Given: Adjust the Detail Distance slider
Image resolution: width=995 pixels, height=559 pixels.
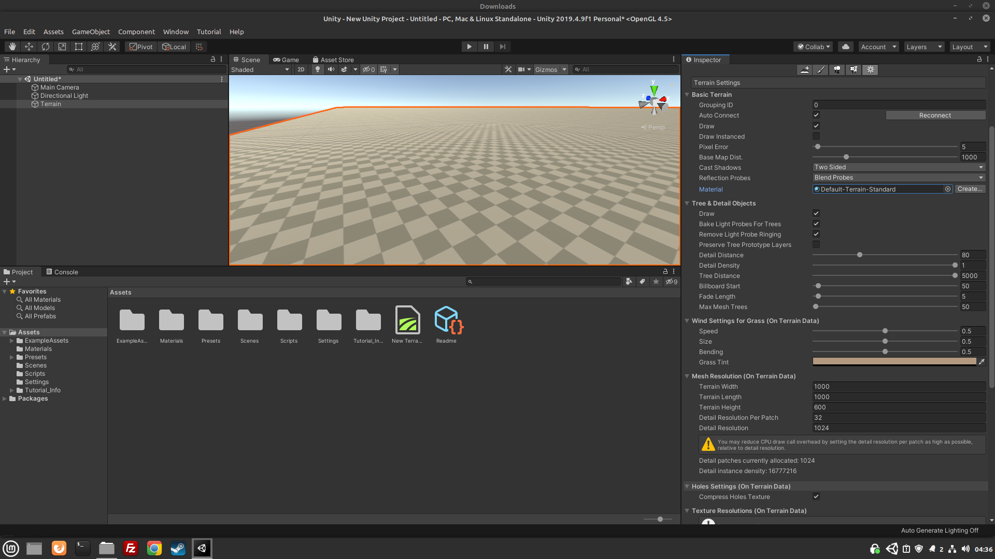Looking at the screenshot, I should 885,255.
